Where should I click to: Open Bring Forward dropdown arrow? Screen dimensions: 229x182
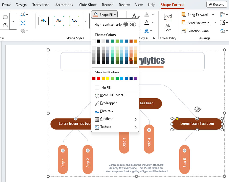coord(213,15)
